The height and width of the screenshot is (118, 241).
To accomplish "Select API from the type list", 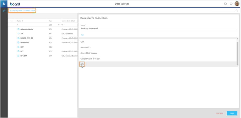I will (82, 64).
